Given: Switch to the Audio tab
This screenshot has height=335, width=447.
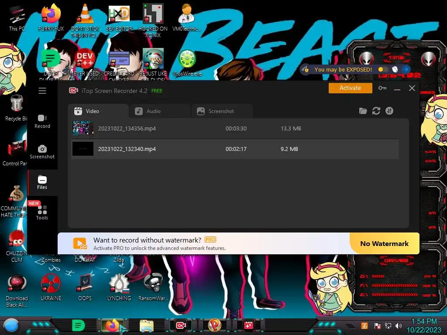Looking at the screenshot, I should (x=160, y=111).
